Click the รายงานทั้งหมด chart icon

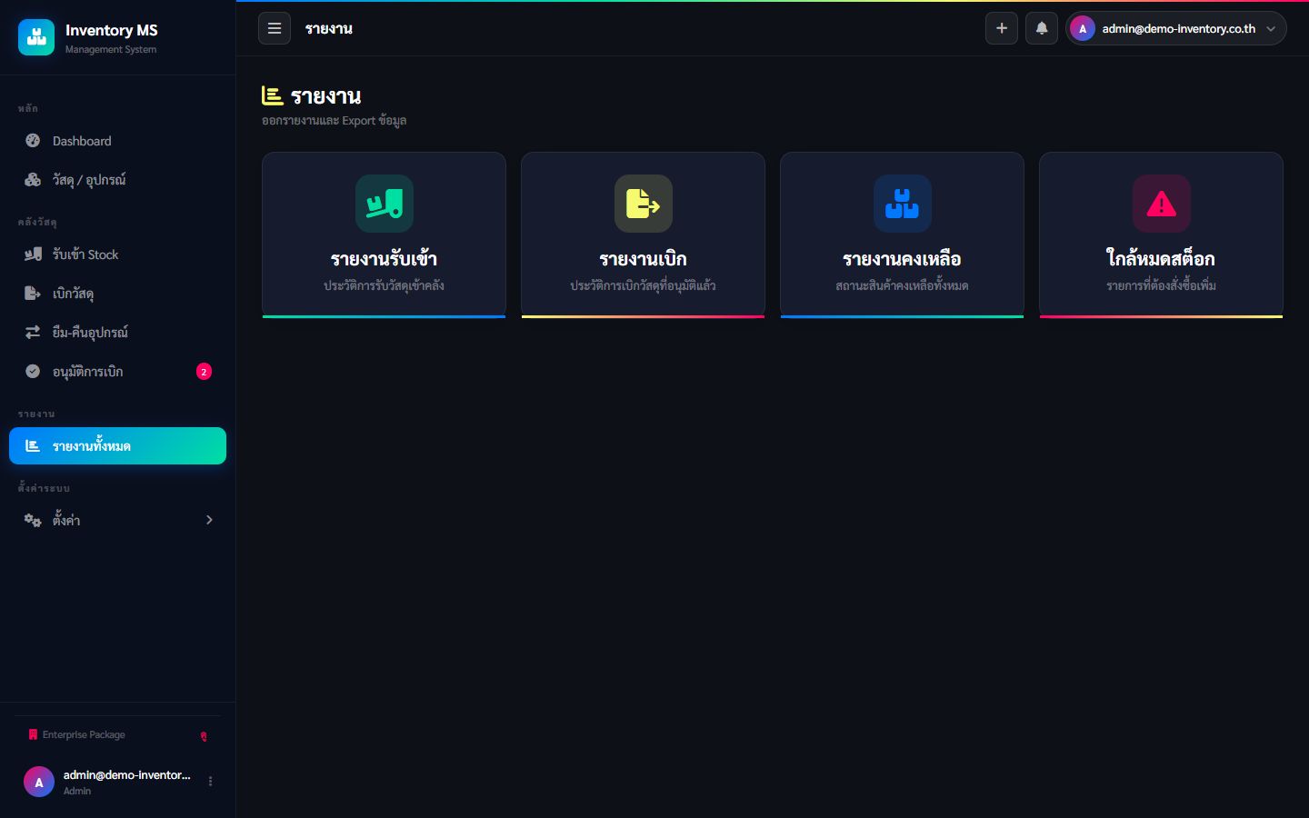[33, 446]
